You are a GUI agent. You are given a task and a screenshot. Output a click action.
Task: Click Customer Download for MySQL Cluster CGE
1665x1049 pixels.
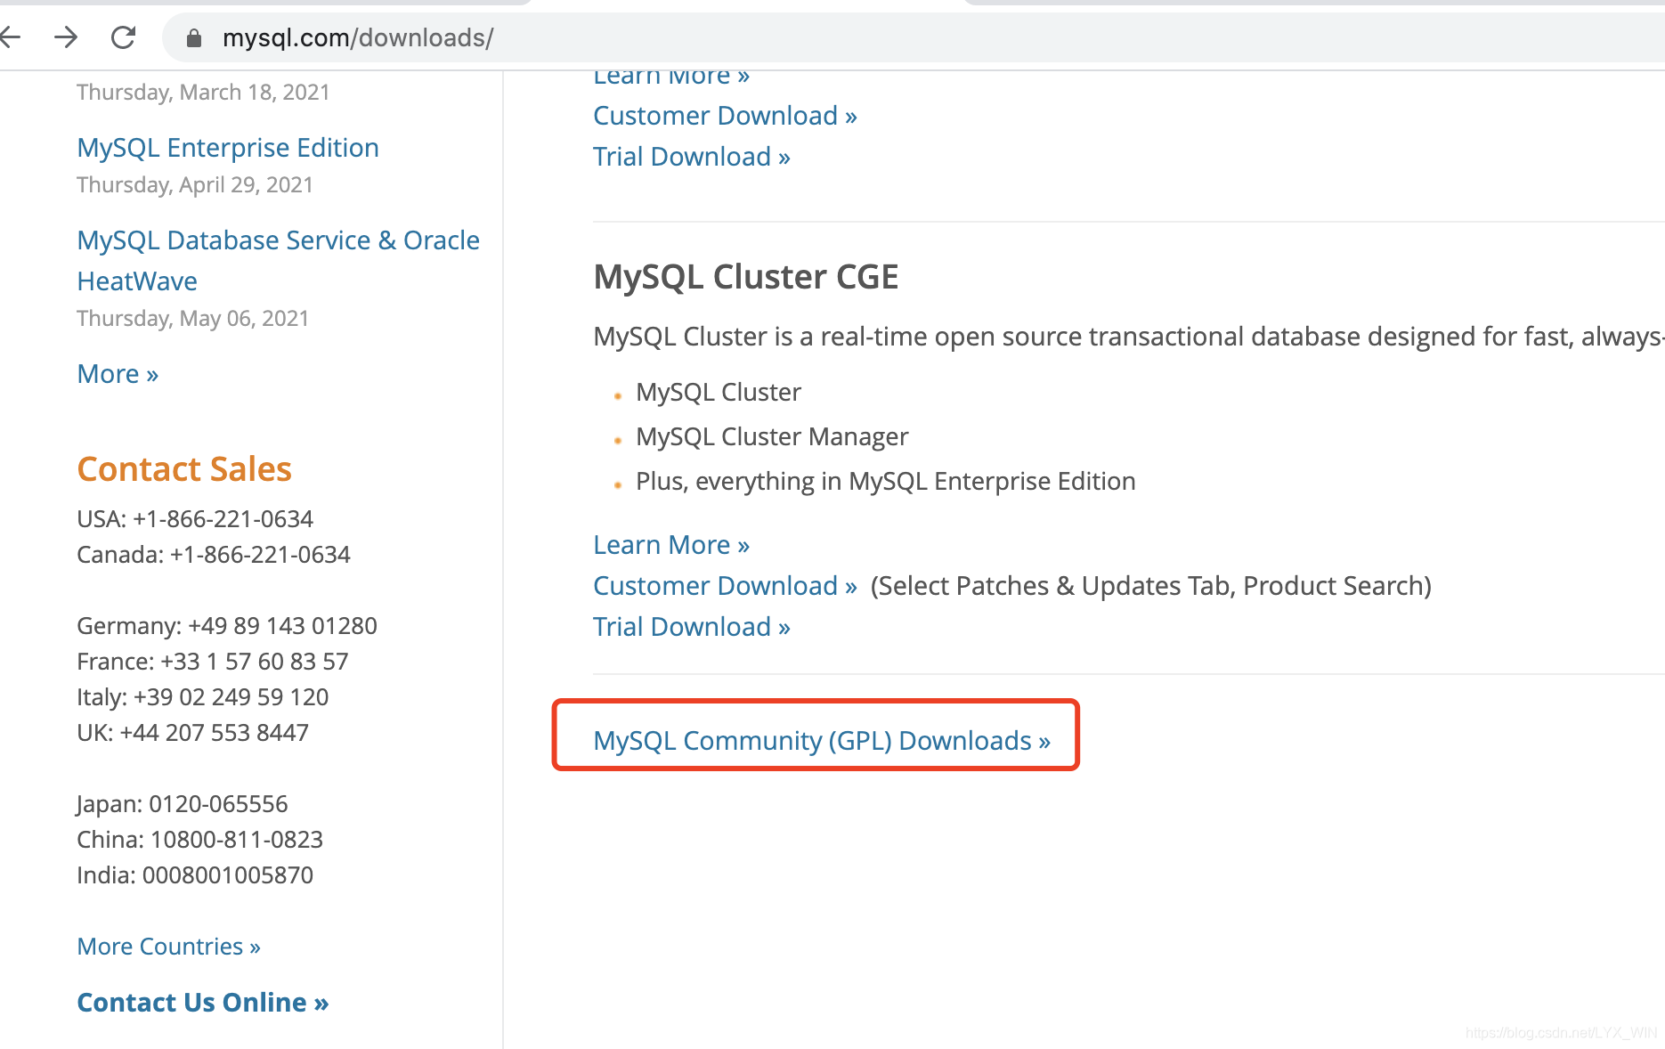(723, 585)
